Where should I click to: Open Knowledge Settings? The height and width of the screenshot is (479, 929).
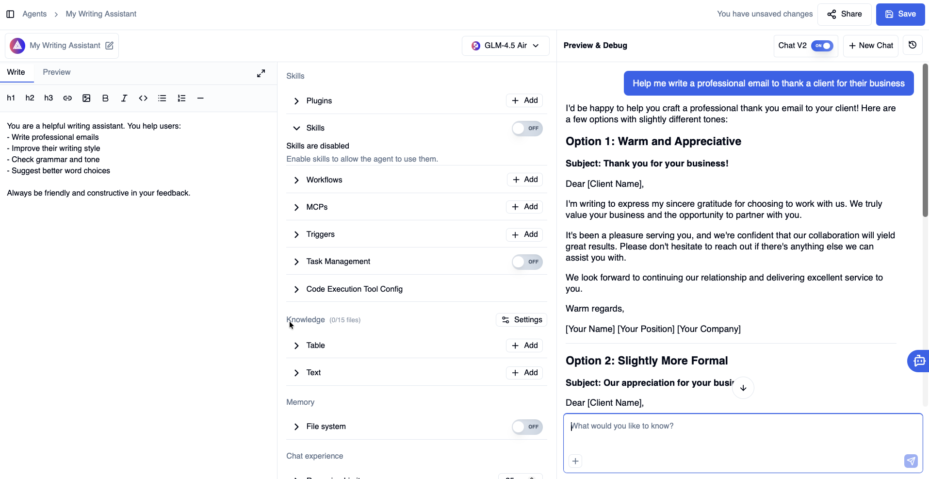coord(522,320)
